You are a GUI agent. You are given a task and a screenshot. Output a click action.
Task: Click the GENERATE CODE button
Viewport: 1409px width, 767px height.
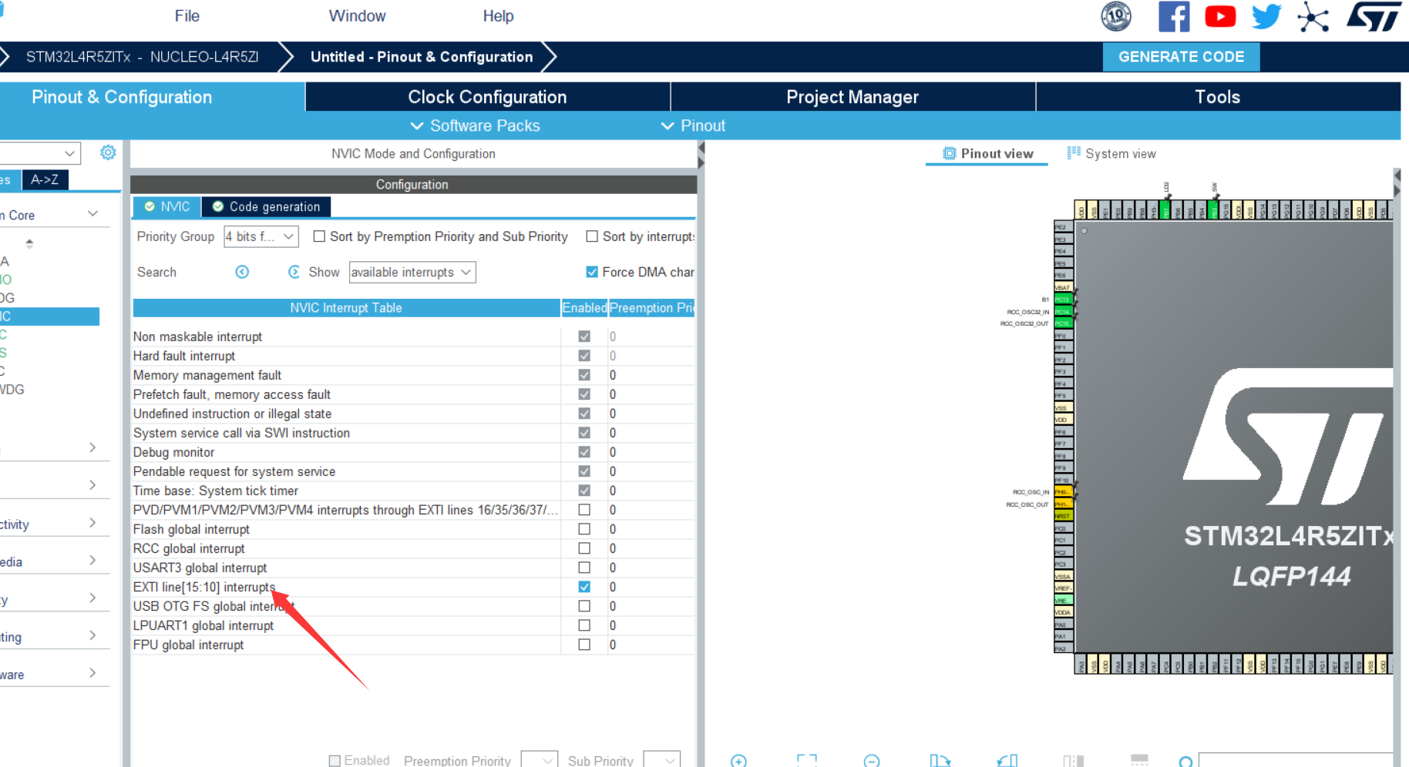[x=1181, y=57]
